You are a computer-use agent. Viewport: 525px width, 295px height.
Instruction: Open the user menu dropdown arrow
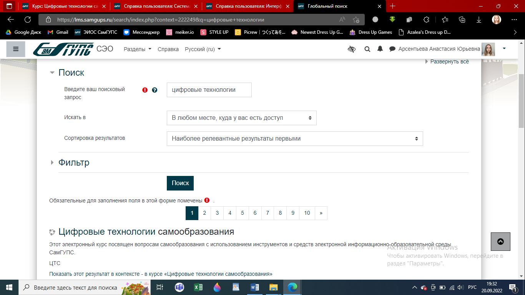504,48
